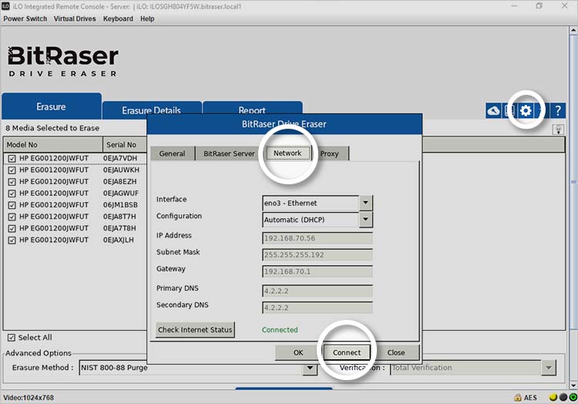Screen dimensions: 578x404
Task: Open the Interface dropdown arrow
Action: click(365, 203)
